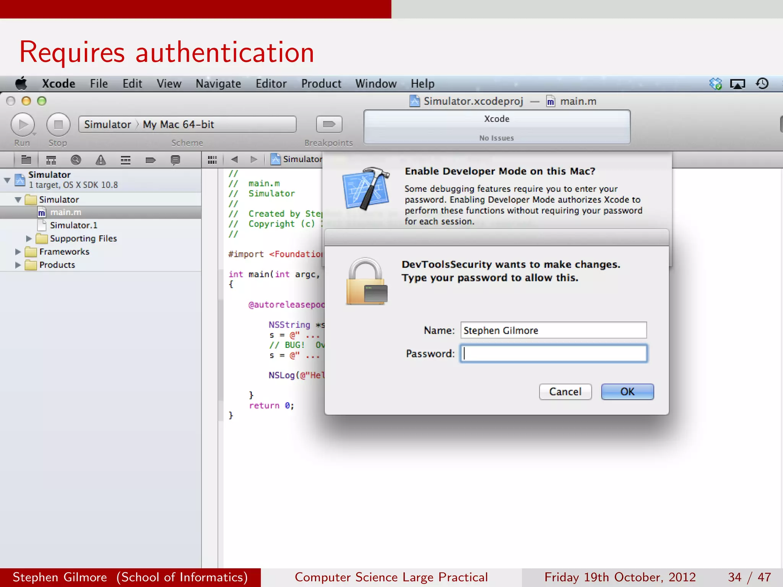Show the Symbol navigator
This screenshot has height=587, width=783.
click(x=51, y=160)
